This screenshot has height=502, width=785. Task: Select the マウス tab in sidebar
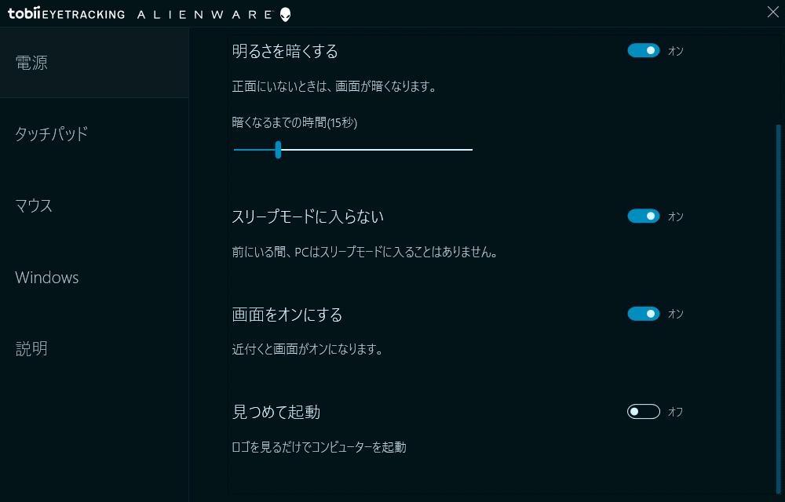tap(34, 206)
